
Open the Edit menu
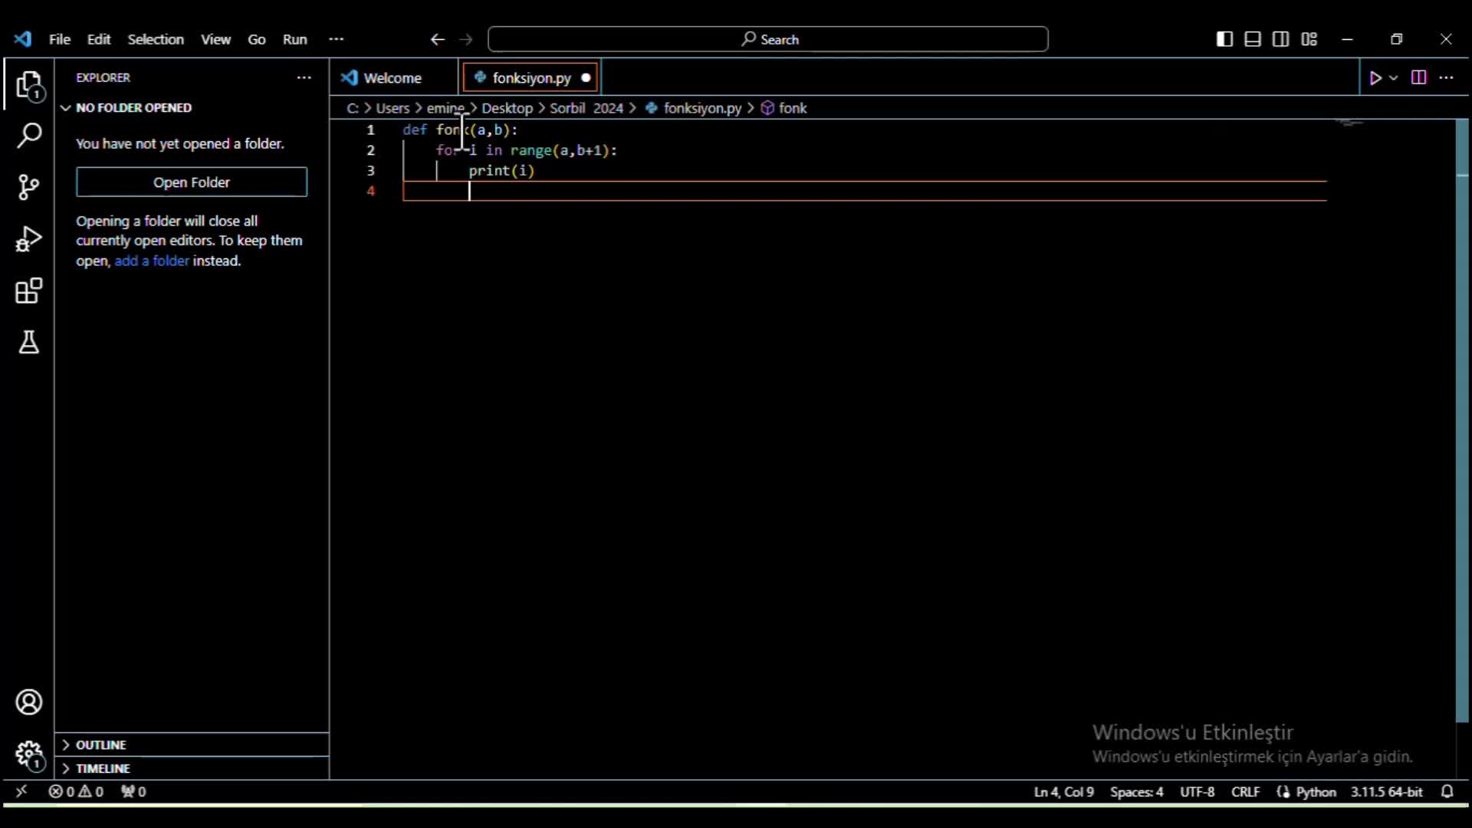(x=98, y=39)
